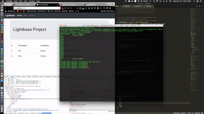Click the Chrome back arrow
The width and height of the screenshot is (204, 114).
[x=5, y=8]
